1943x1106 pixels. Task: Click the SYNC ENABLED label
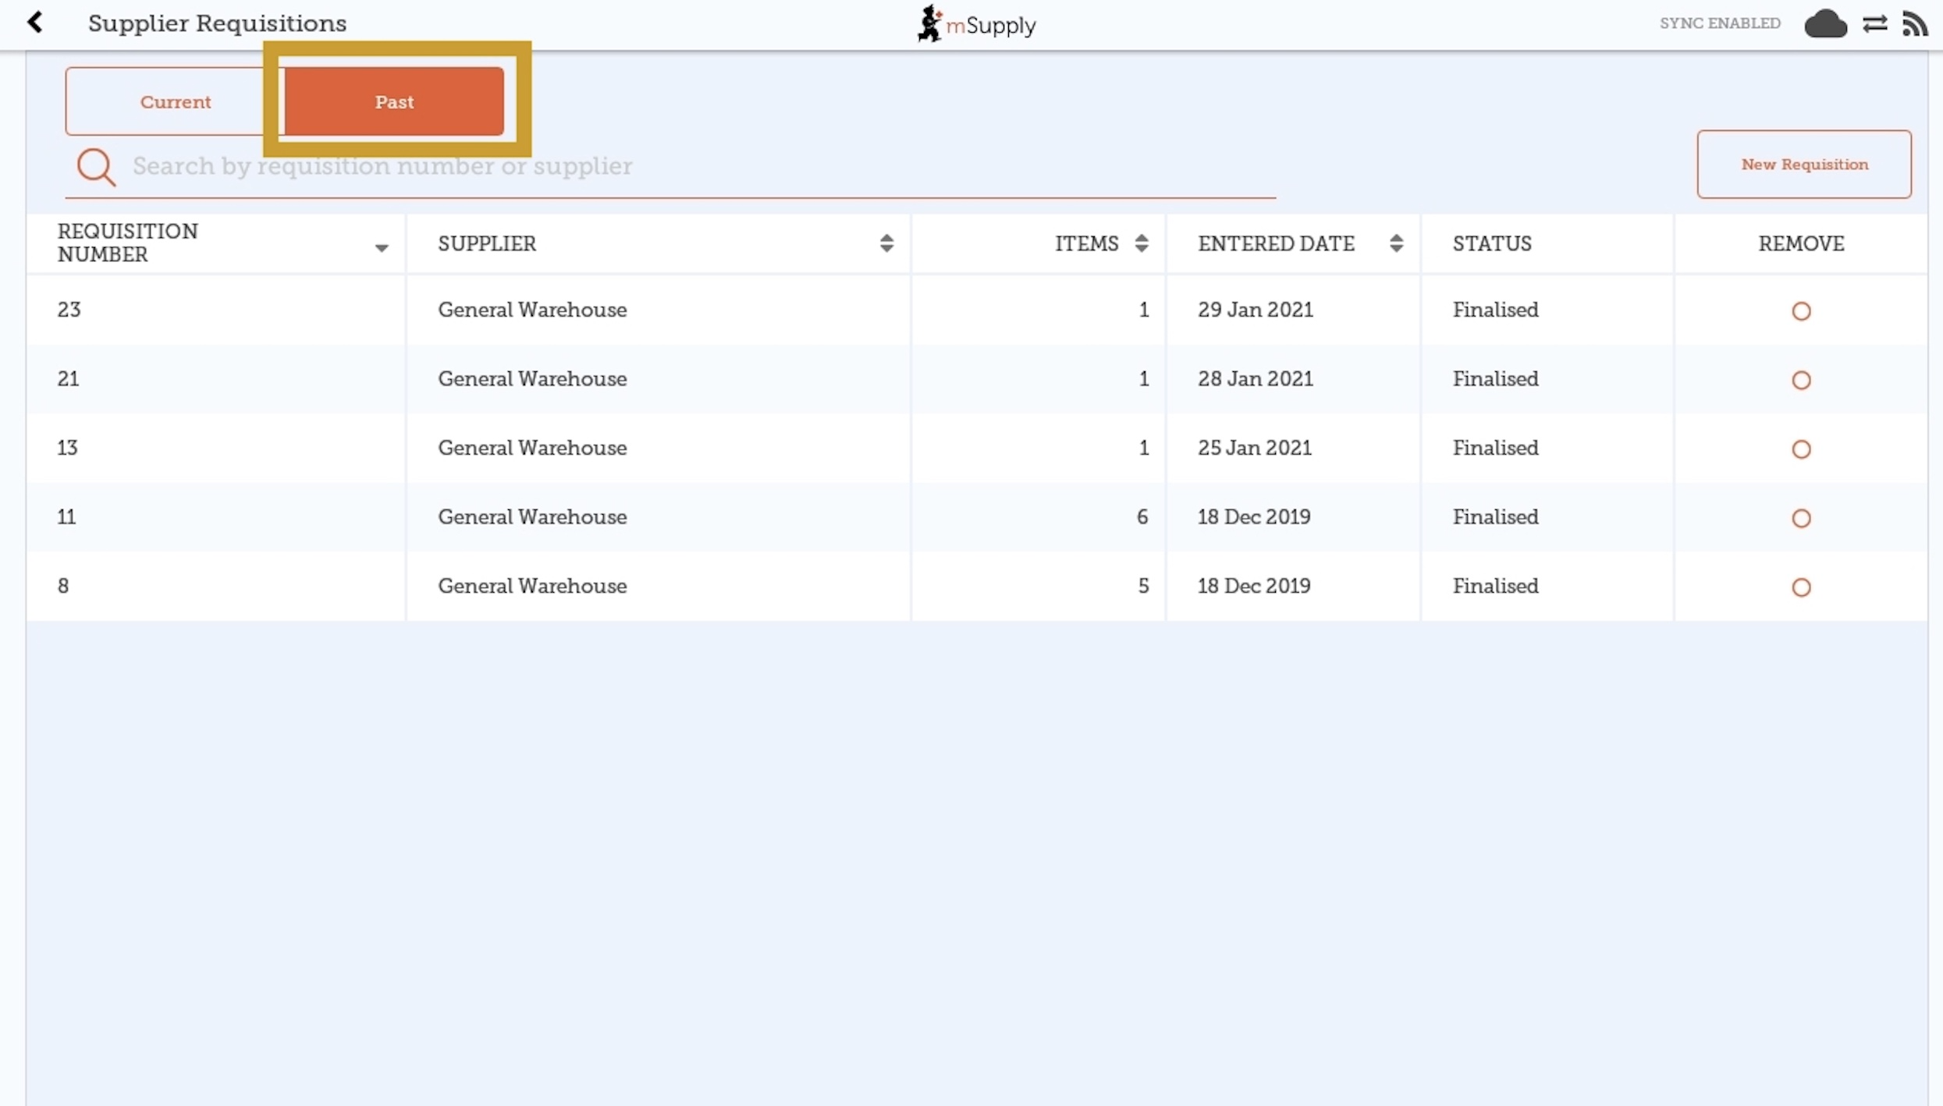click(x=1720, y=23)
